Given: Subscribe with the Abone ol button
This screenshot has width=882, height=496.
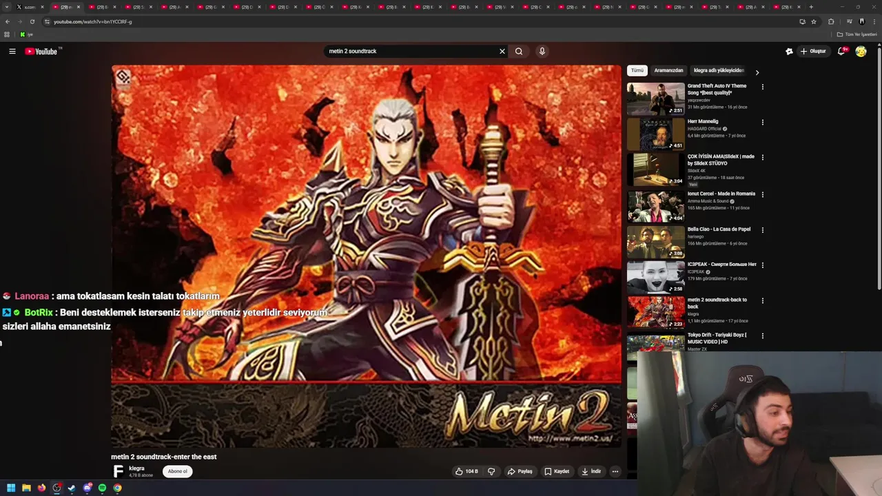Looking at the screenshot, I should (177, 471).
